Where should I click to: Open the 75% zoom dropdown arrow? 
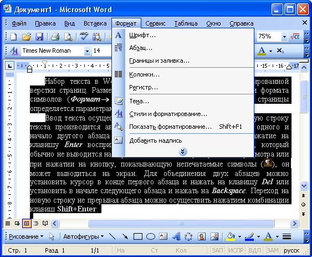tap(284, 37)
